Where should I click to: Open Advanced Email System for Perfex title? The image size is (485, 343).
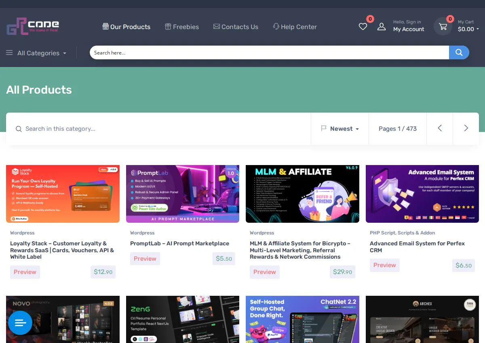coord(417,247)
